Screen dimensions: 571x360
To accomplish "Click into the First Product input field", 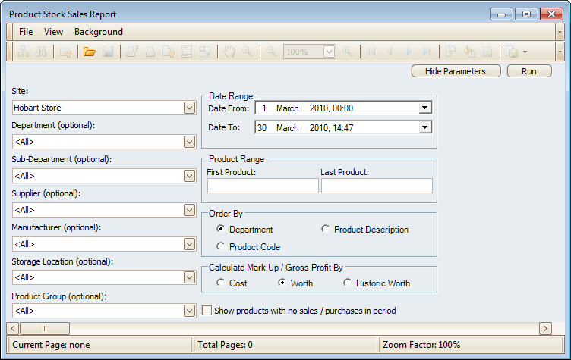I will 263,186.
